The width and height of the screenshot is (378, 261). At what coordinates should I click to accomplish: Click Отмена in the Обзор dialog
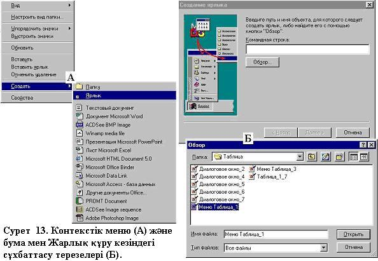click(x=353, y=247)
